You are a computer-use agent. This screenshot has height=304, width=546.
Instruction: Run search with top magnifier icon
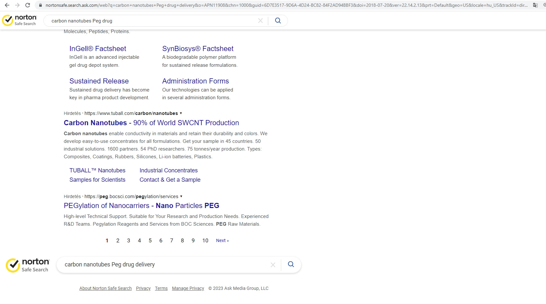[x=278, y=21]
